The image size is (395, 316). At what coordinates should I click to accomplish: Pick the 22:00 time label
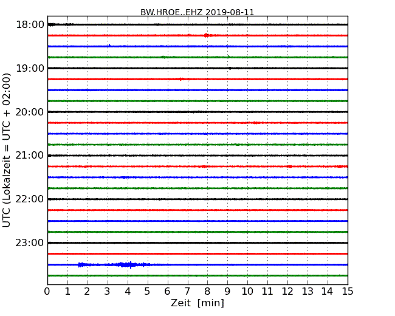point(30,199)
